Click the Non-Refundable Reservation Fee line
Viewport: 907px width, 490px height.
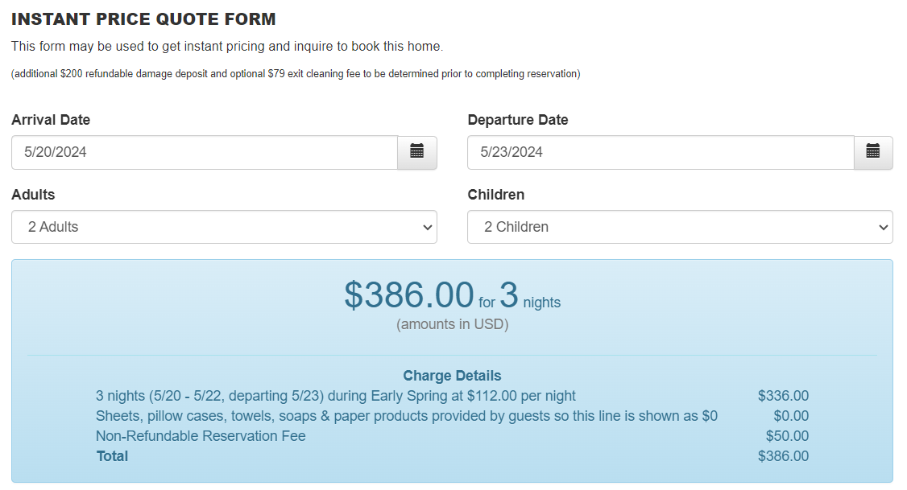(x=201, y=436)
